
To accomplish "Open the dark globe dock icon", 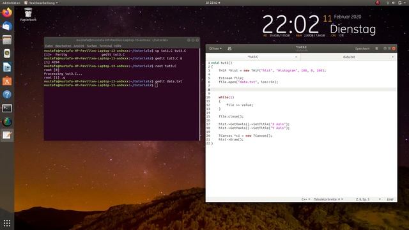I will [7, 122].
